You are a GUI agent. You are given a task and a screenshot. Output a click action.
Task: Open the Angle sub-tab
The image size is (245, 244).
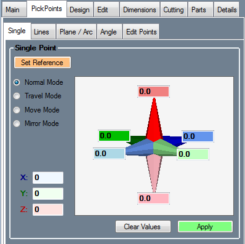tap(110, 32)
